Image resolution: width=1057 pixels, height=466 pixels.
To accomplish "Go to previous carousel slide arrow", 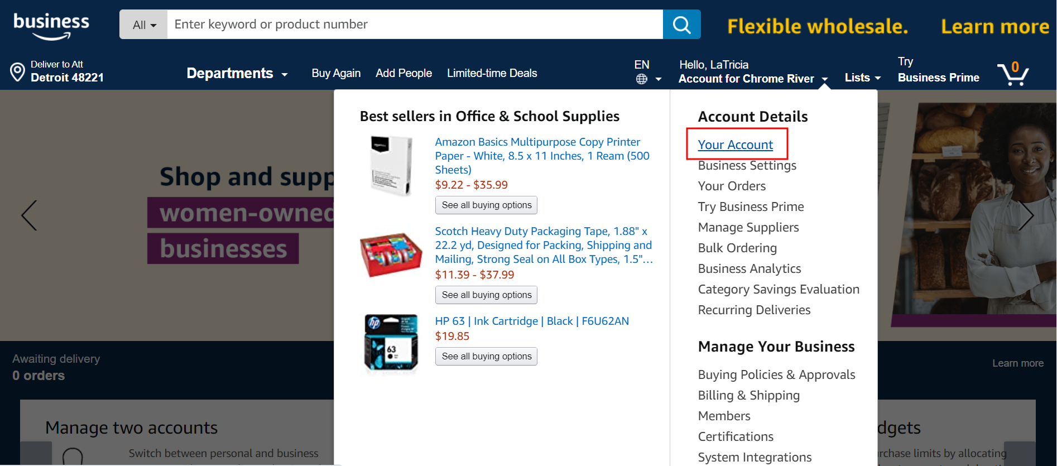I will click(29, 215).
